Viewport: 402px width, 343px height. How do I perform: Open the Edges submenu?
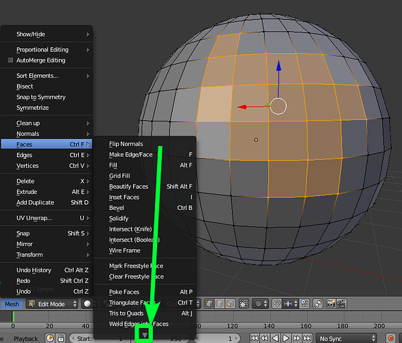pos(47,155)
